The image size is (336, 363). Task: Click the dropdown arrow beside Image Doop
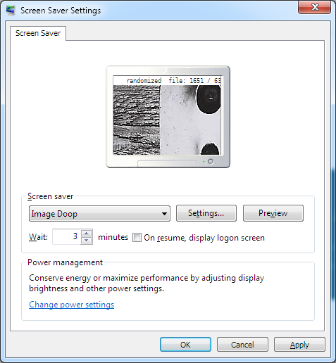pos(164,214)
